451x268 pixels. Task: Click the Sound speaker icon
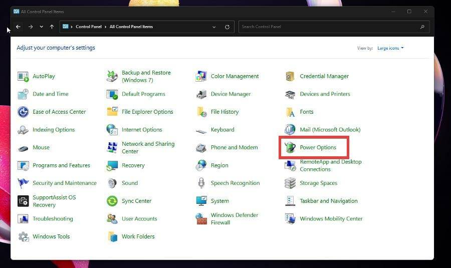112,183
